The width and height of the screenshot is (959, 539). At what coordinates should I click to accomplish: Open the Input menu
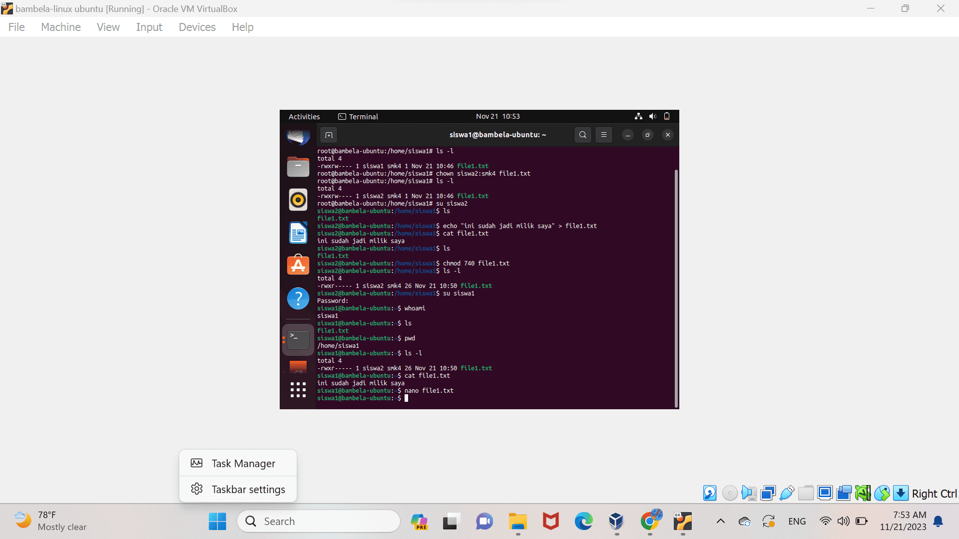(149, 27)
